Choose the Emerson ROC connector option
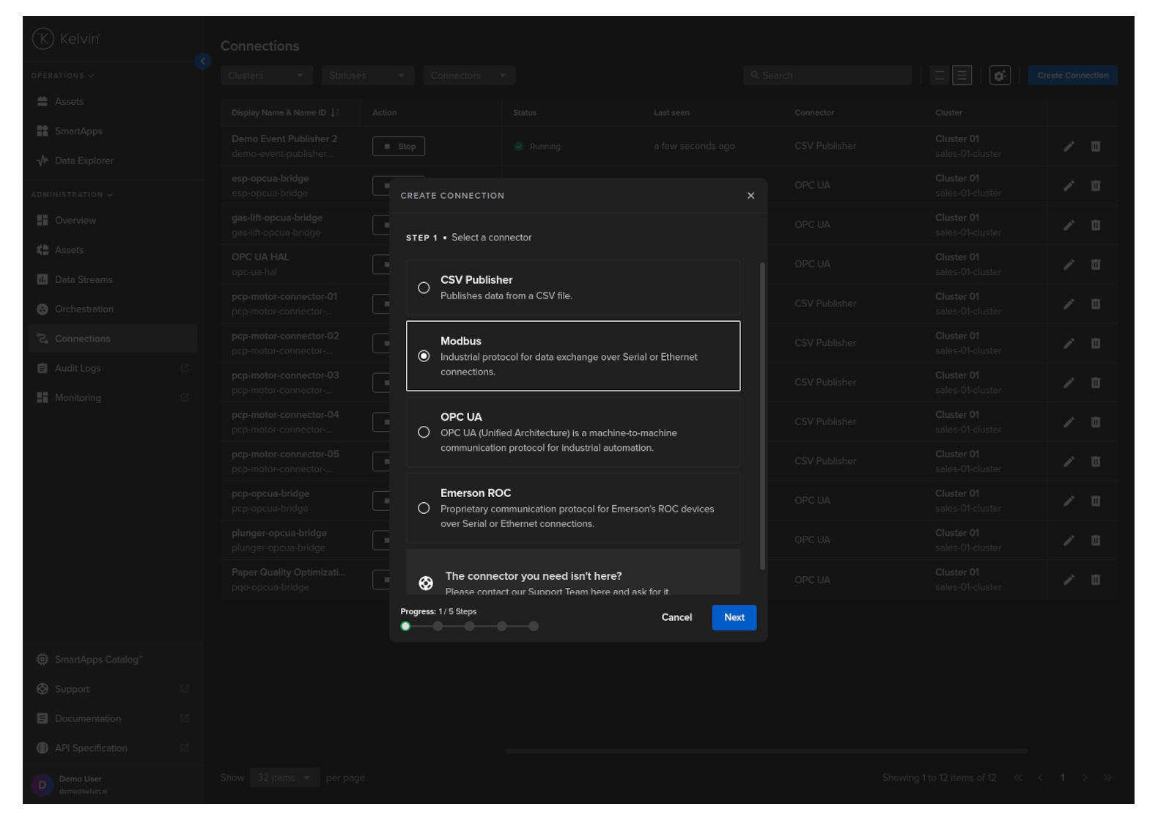The height and width of the screenshot is (821, 1158). coord(424,508)
